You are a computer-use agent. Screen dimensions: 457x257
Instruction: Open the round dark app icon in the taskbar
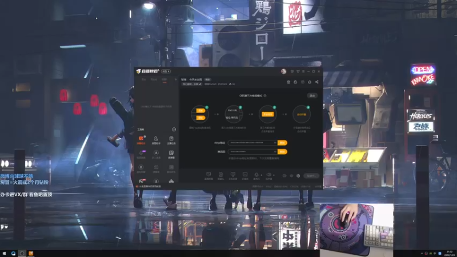click(x=22, y=254)
